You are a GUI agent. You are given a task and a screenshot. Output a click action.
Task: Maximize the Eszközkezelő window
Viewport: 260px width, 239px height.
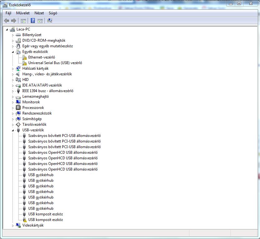point(239,3)
